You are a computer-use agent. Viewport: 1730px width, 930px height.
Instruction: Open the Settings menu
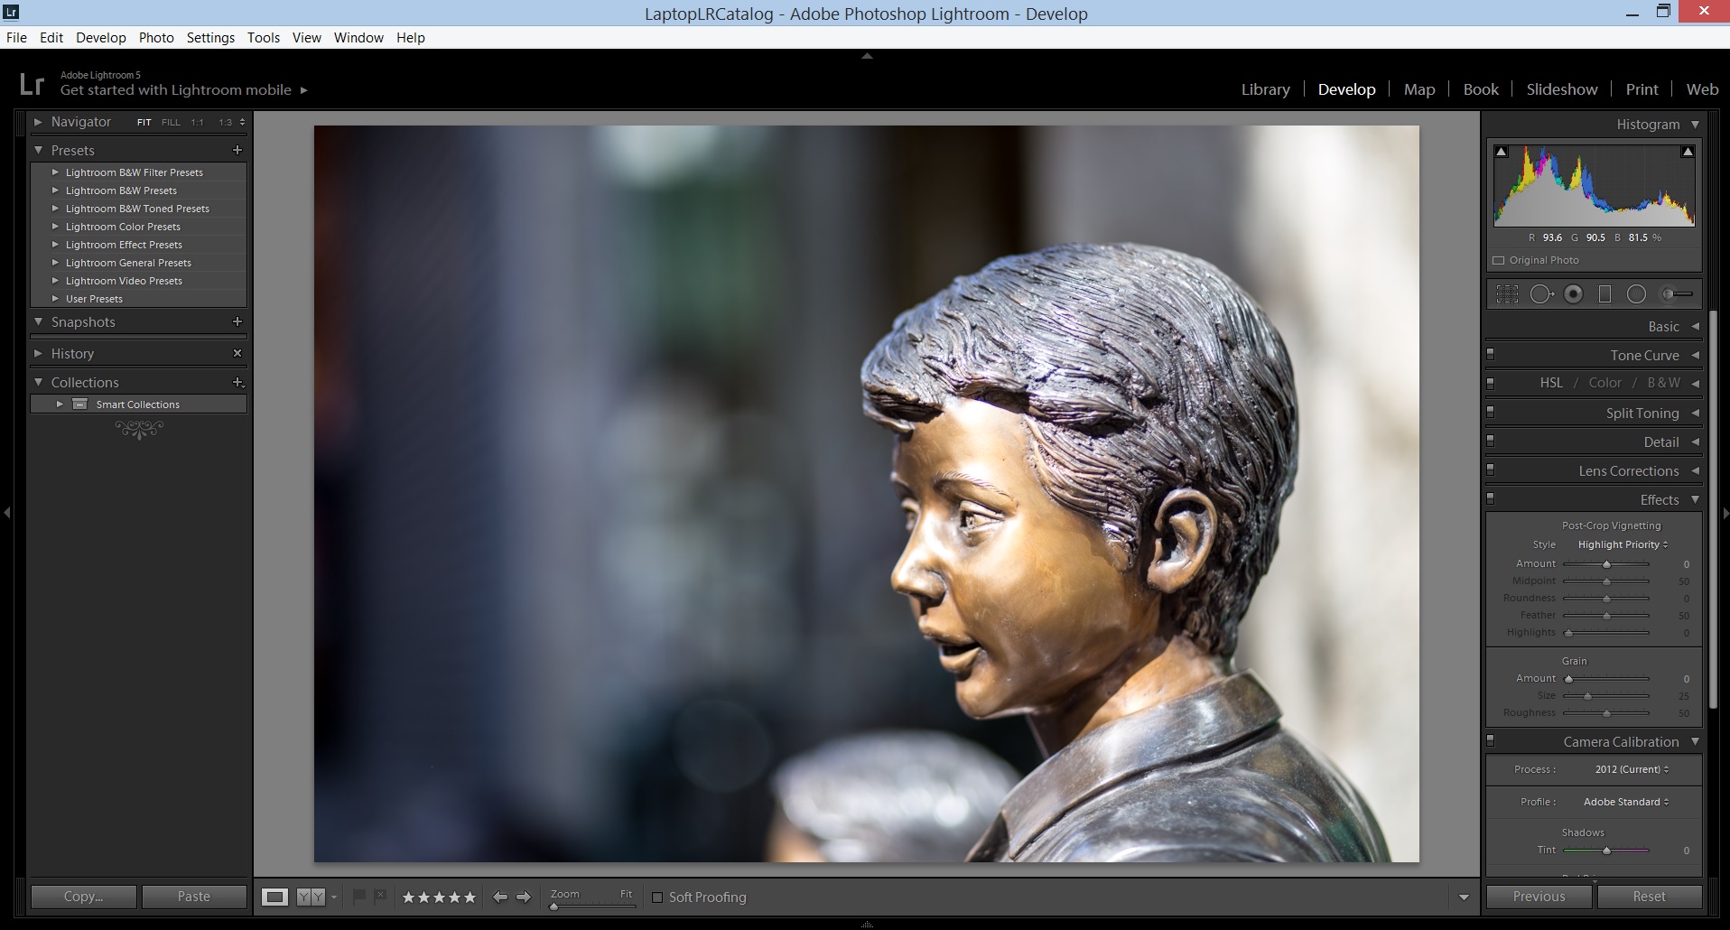(210, 37)
